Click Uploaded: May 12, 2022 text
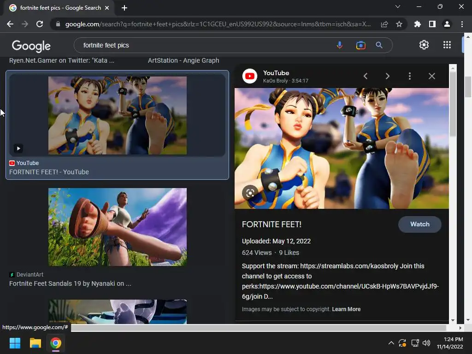The image size is (472, 354). (277, 241)
